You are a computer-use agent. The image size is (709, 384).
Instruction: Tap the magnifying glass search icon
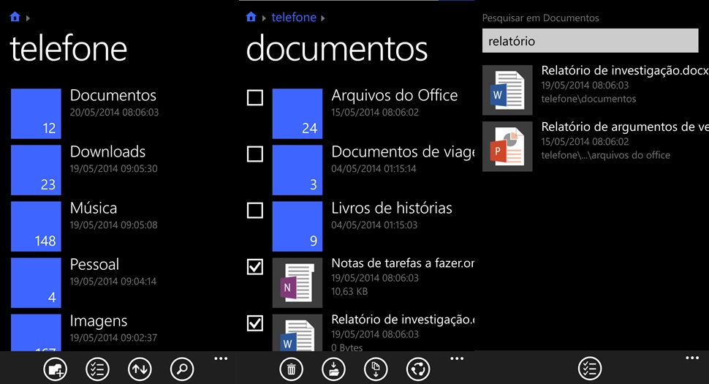(x=182, y=369)
